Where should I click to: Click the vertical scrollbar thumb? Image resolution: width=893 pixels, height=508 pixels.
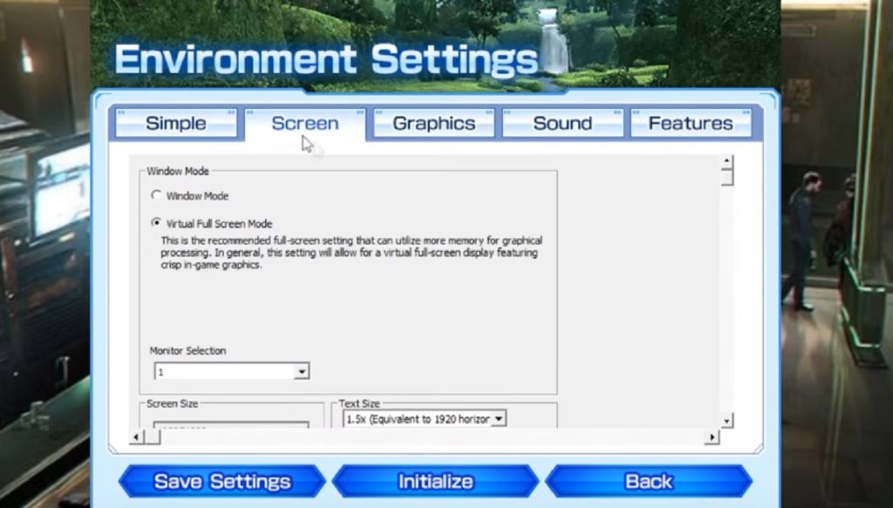click(x=726, y=179)
